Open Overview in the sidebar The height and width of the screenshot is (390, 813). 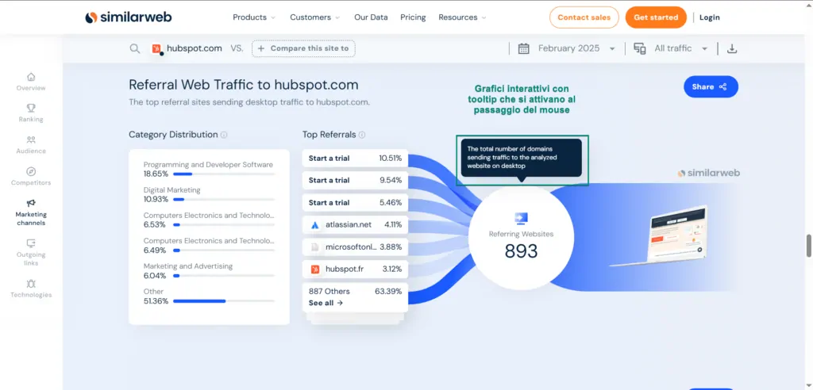tap(31, 82)
